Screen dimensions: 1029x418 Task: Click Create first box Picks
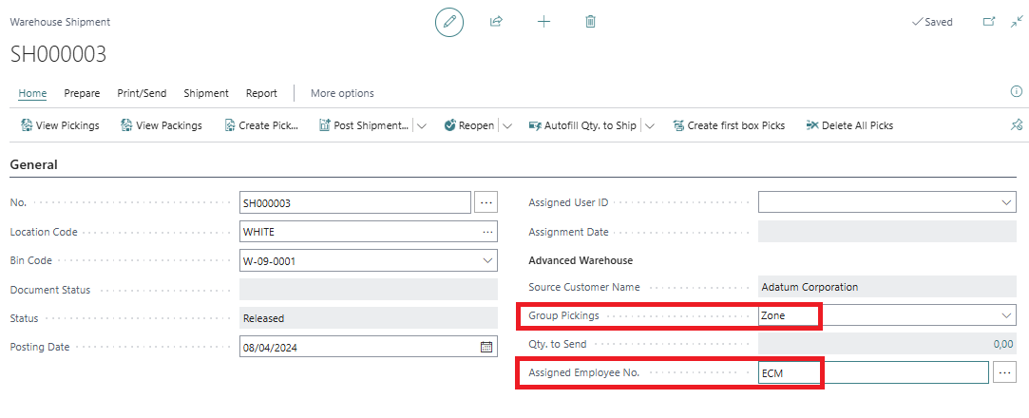729,125
